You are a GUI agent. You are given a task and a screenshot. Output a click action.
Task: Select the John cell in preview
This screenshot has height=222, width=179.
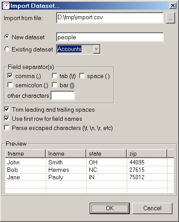point(26,162)
